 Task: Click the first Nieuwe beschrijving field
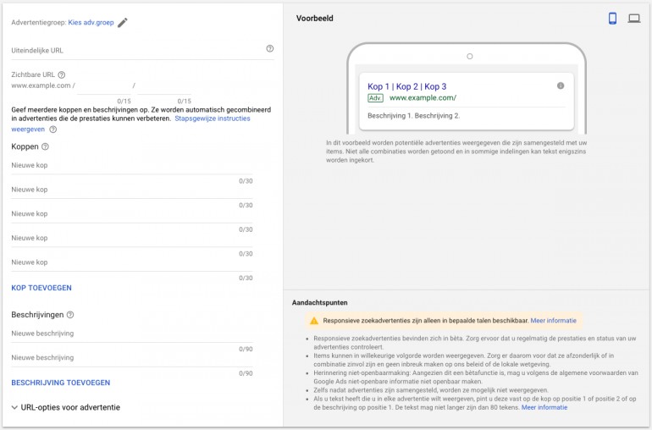131,334
